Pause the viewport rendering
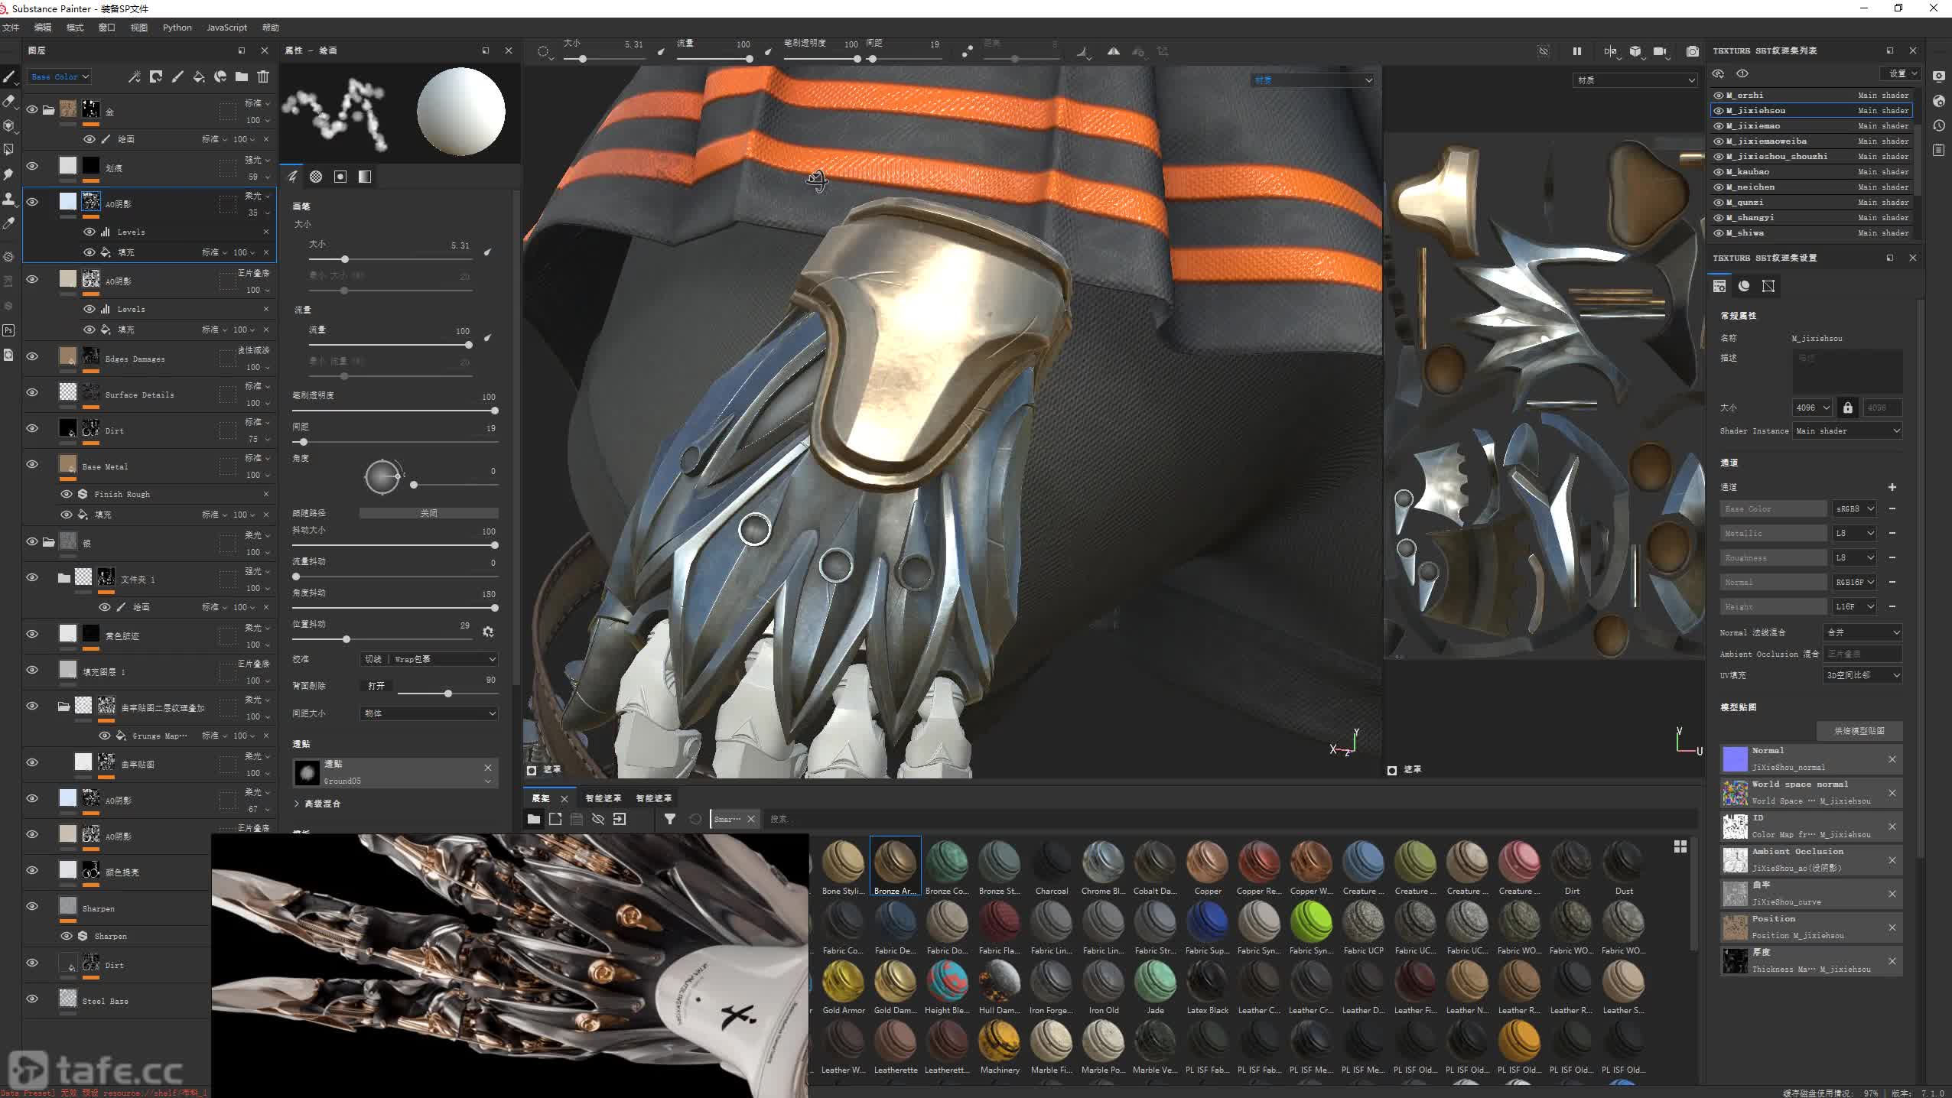 coord(1577,51)
